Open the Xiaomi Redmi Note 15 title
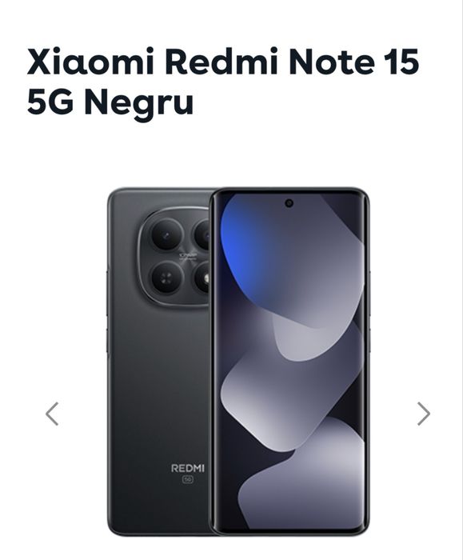Viewport: 463px width, 560px height. (223, 82)
